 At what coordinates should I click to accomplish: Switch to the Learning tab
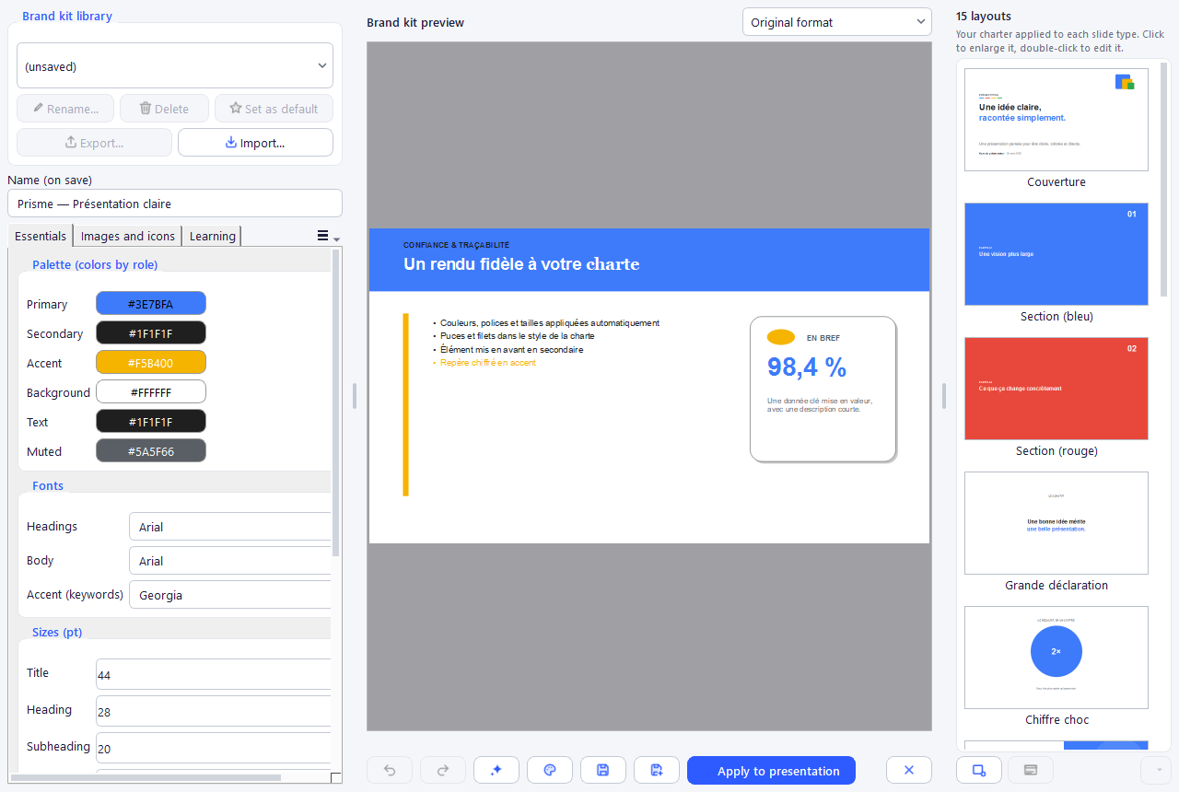[212, 237]
